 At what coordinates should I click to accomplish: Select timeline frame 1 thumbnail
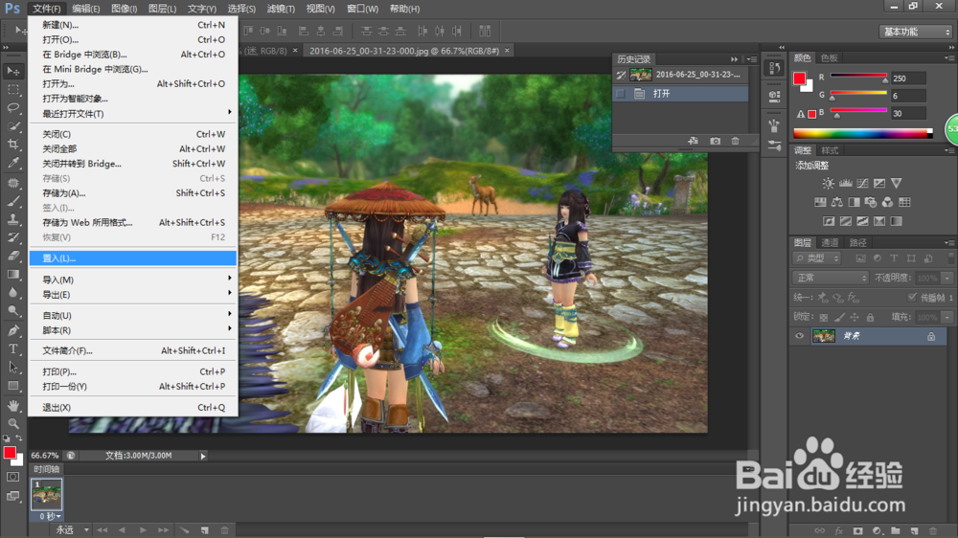point(46,494)
